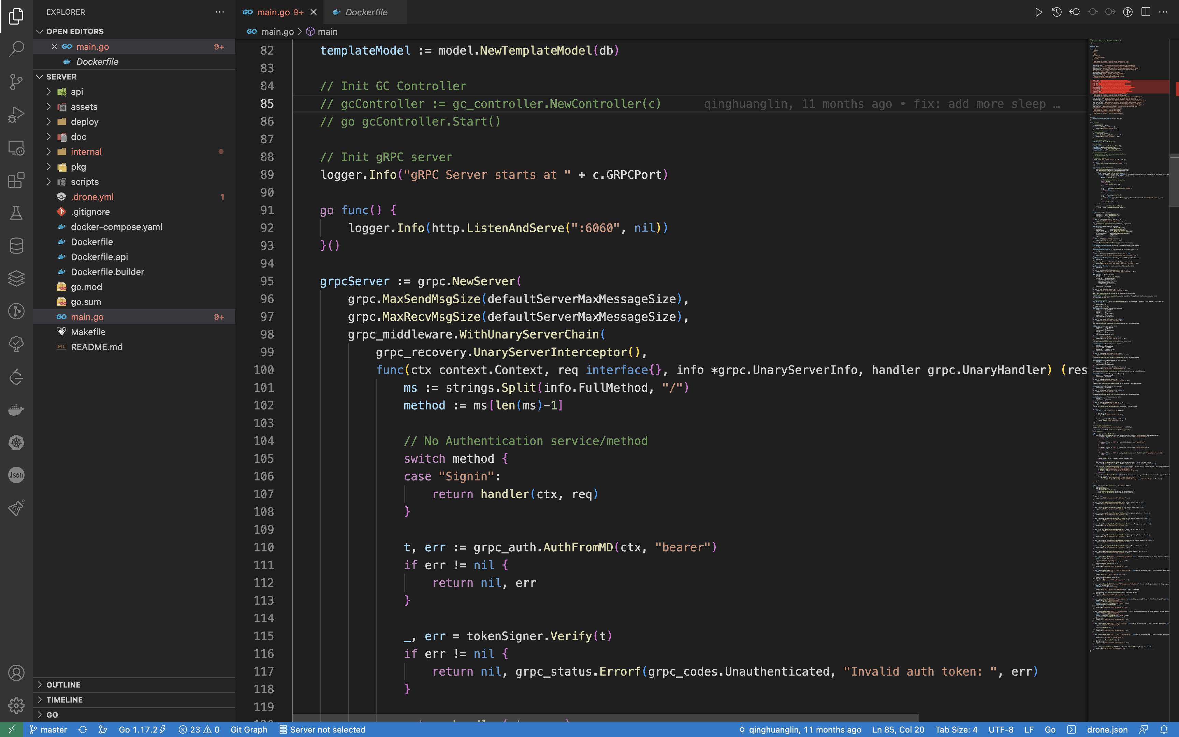Viewport: 1179px width, 737px height.
Task: Click the git blame author in status bar
Action: point(800,729)
